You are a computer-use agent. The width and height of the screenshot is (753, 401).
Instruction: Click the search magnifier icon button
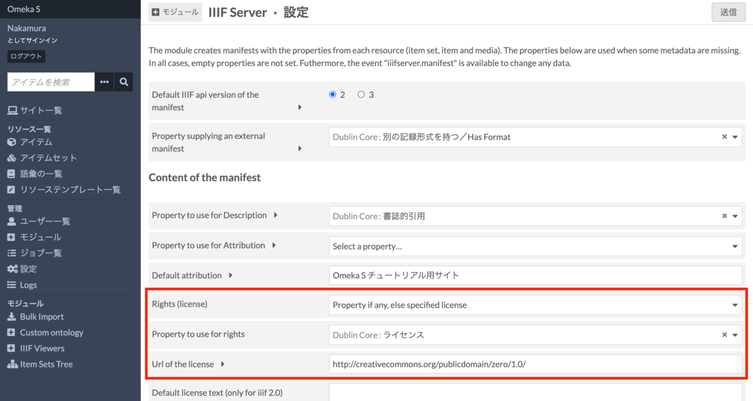pyautogui.click(x=124, y=82)
